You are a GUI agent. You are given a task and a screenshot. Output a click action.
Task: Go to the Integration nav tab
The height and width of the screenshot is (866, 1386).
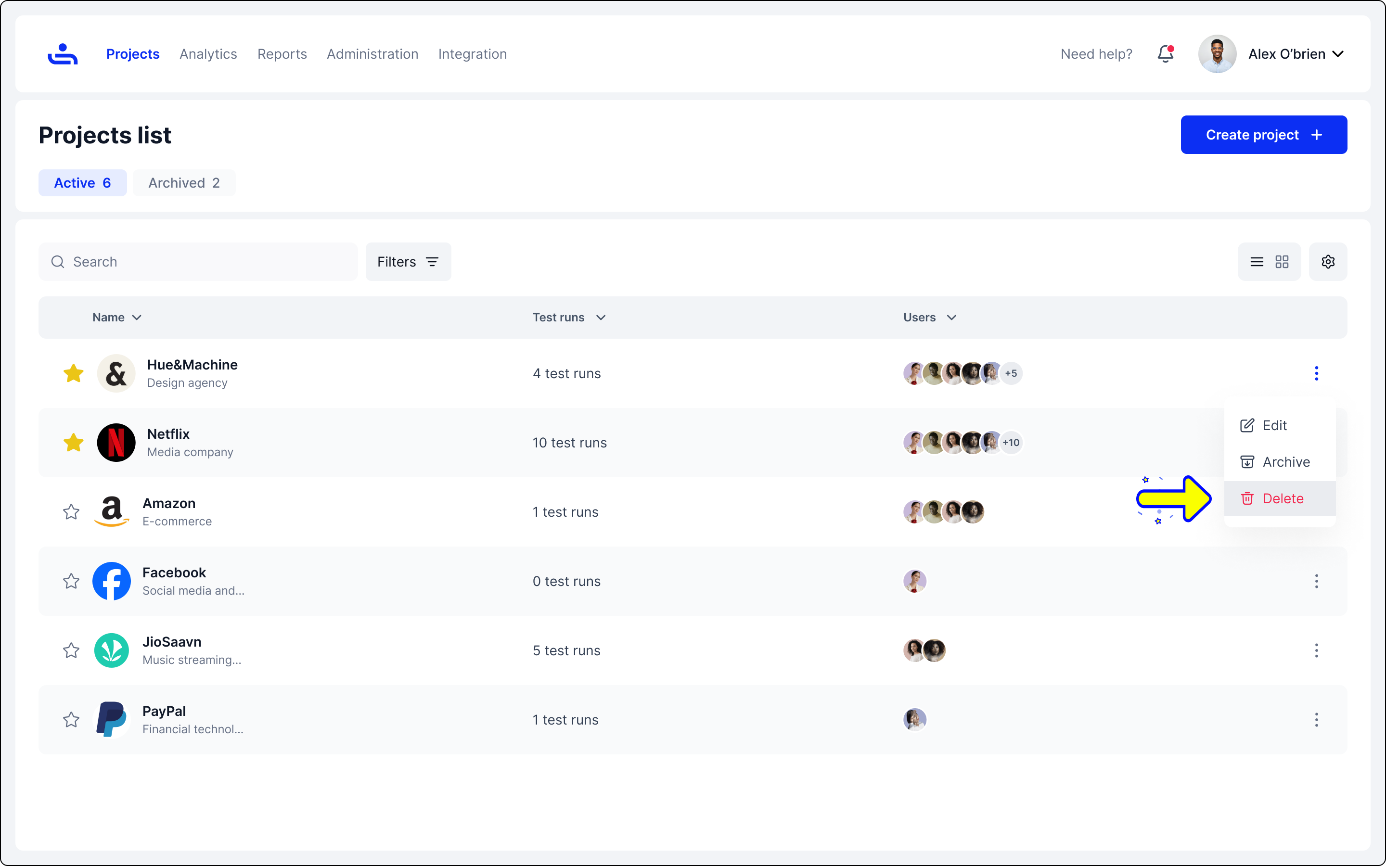(x=473, y=54)
